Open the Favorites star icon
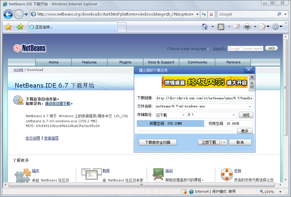Screen dimensions: 291x197 coord(8,27)
